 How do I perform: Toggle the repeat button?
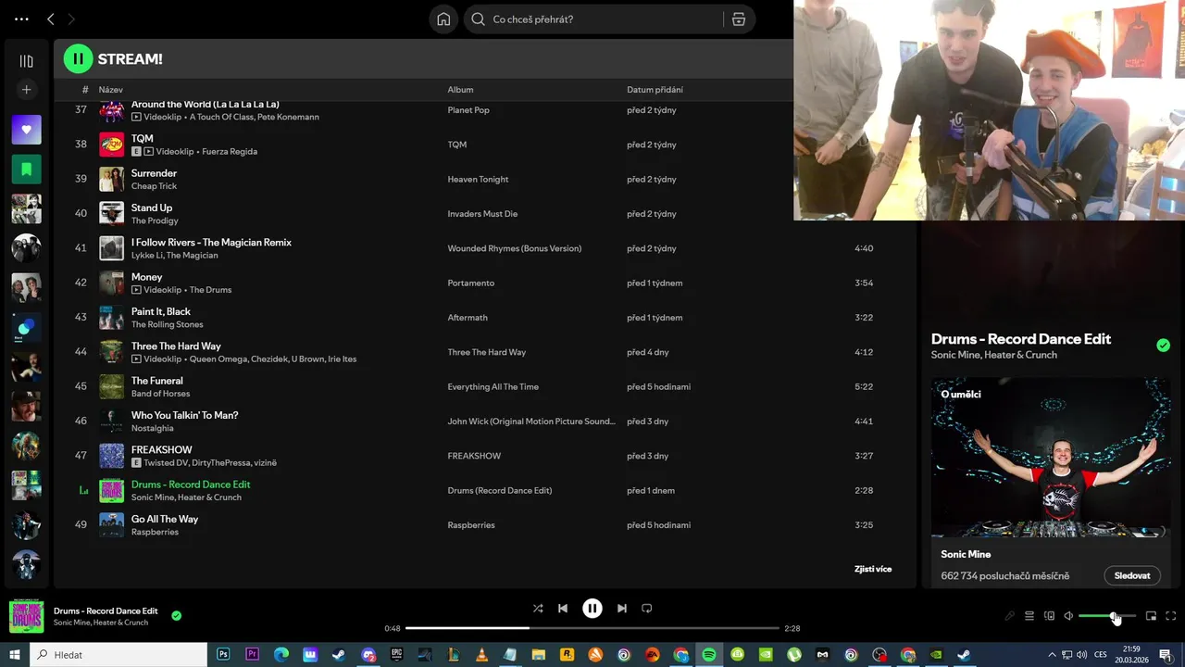point(647,609)
